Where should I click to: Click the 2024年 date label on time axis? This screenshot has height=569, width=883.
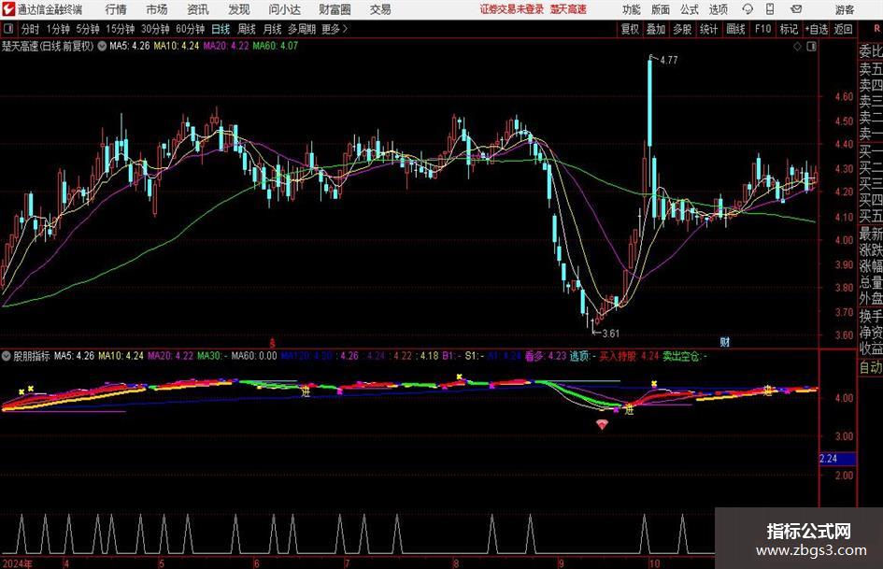tap(18, 563)
